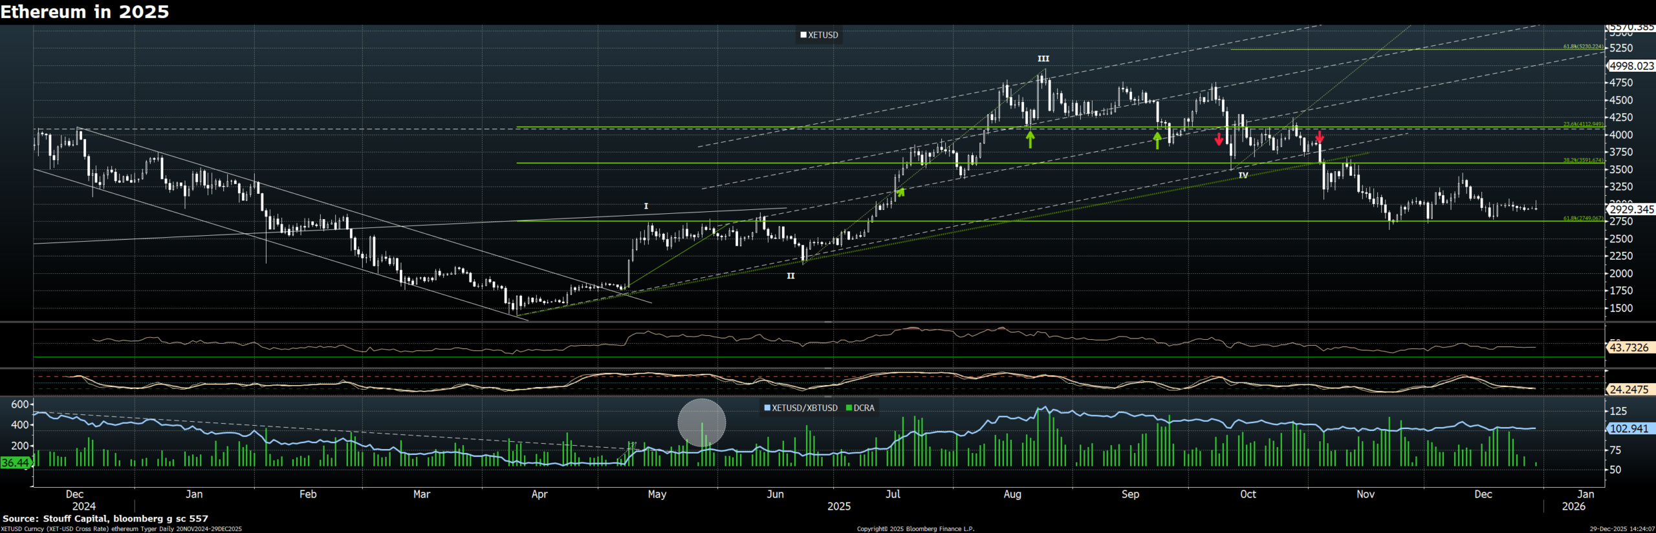The image size is (1656, 533).
Task: Click the green up arrow under August candles
Action: coord(1030,139)
